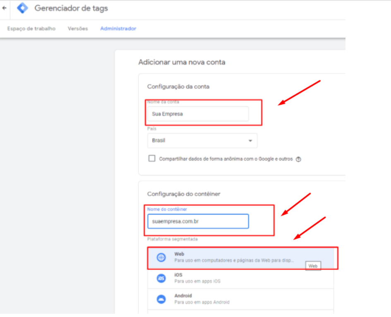Pick the Android apps platform description
The image size is (391, 317).
201,302
